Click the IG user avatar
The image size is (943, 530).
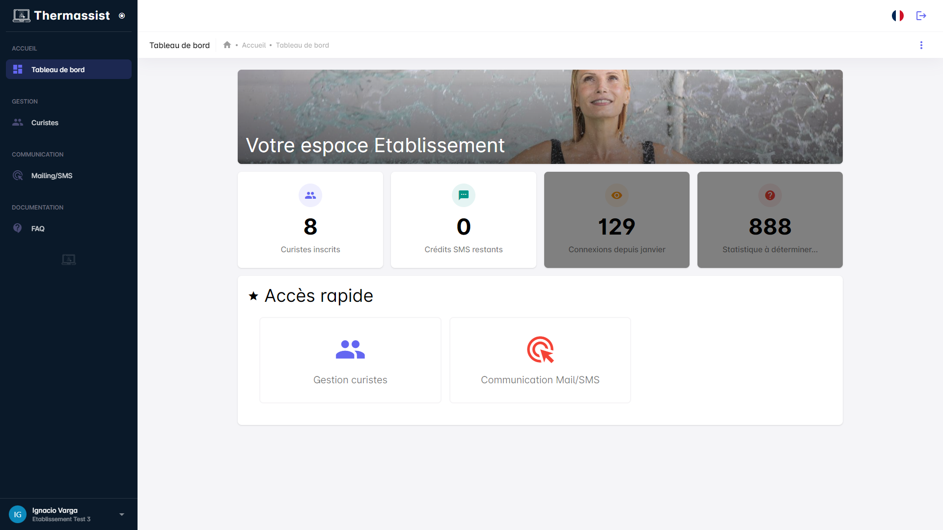click(18, 514)
